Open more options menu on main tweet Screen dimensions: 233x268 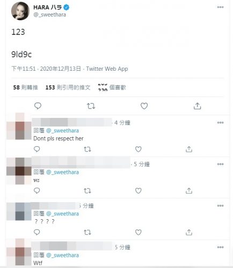click(220, 7)
